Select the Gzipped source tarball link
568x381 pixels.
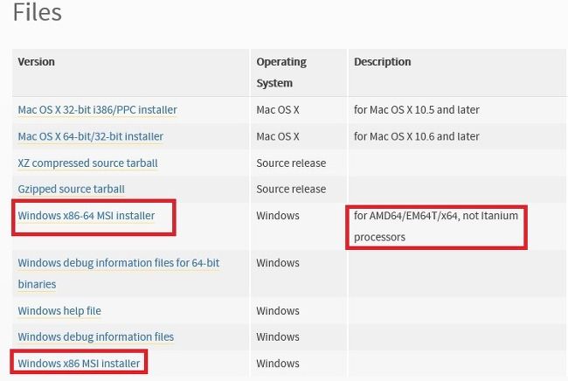pyautogui.click(x=72, y=189)
